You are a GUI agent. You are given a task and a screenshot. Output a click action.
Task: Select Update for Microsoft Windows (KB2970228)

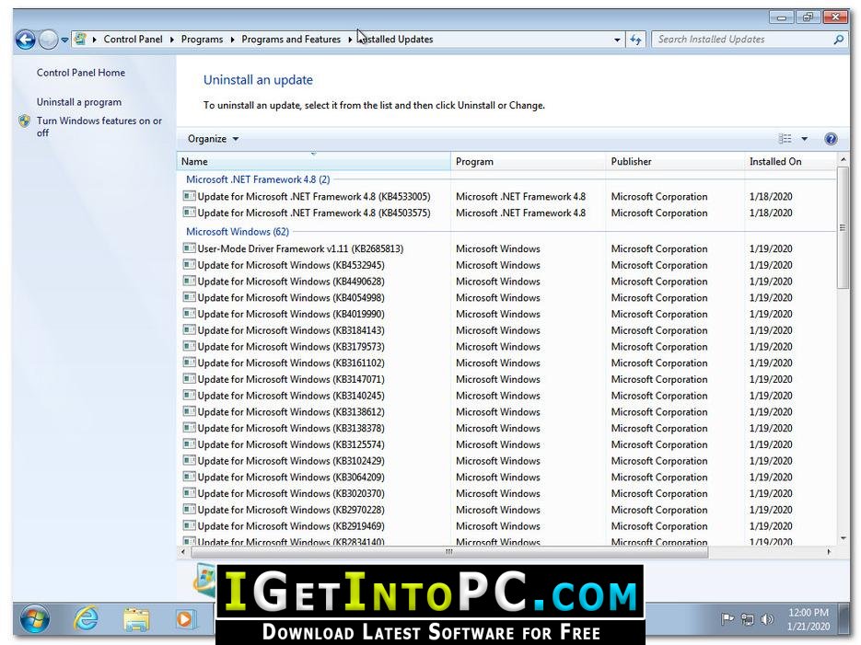point(291,510)
